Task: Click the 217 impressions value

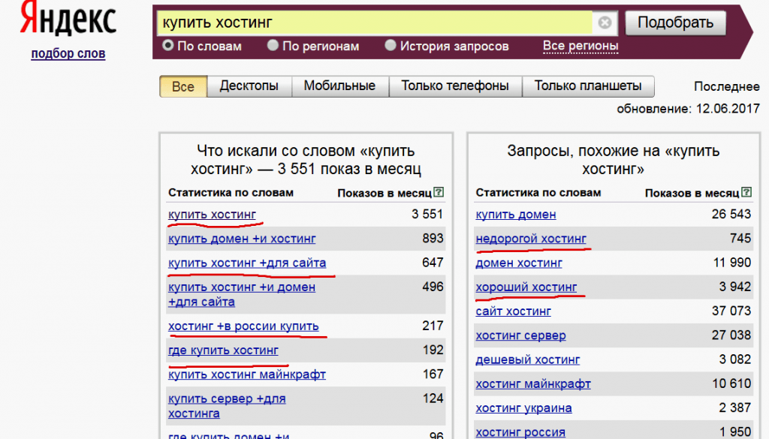Action: (433, 326)
